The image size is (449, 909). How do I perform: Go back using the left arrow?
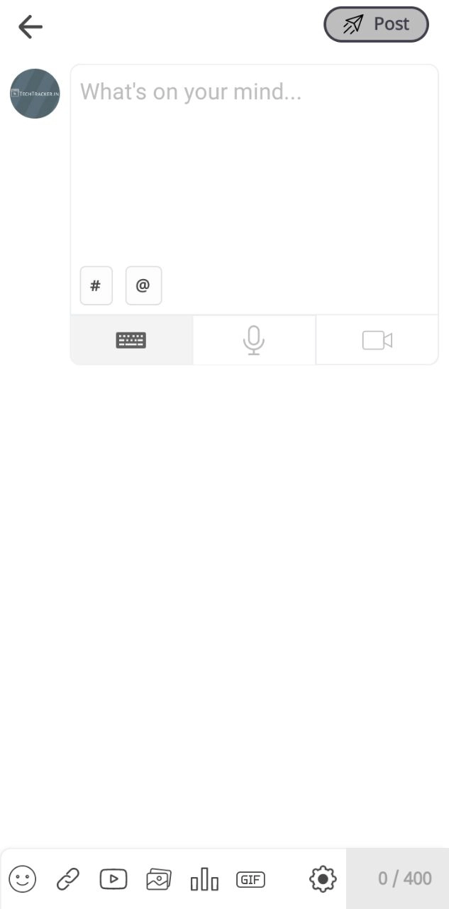[x=31, y=27]
